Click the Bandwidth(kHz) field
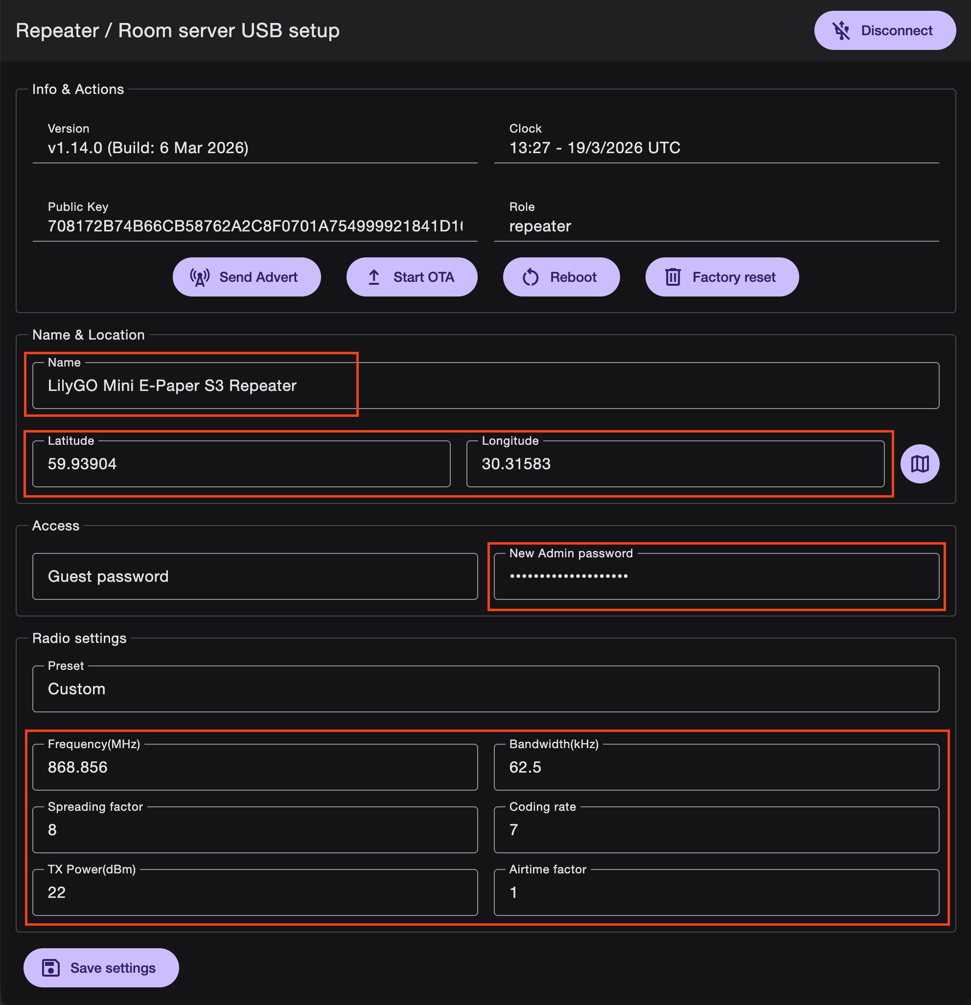The height and width of the screenshot is (1005, 971). [716, 767]
